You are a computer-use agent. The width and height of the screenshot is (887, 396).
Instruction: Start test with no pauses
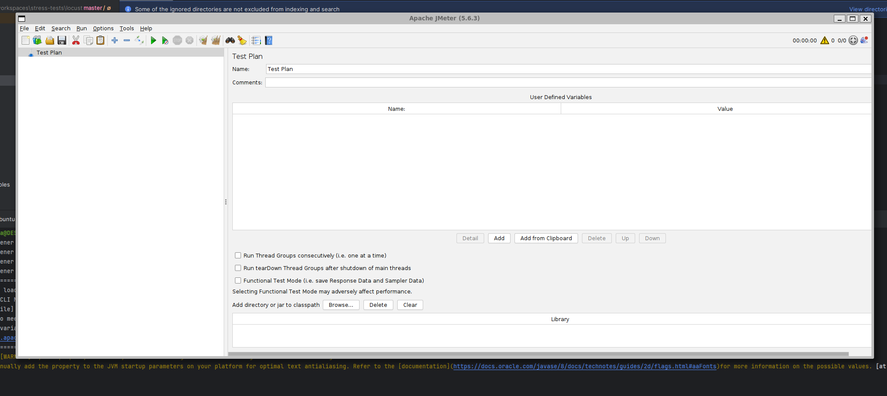click(165, 40)
